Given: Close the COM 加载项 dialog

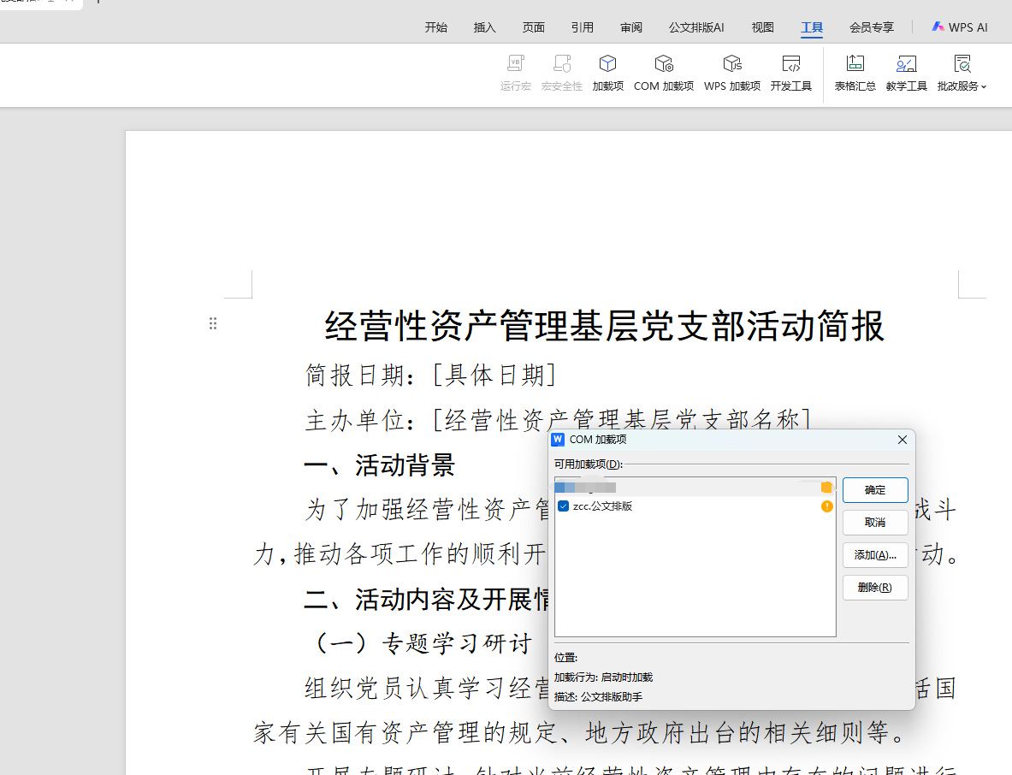Looking at the screenshot, I should click(903, 440).
